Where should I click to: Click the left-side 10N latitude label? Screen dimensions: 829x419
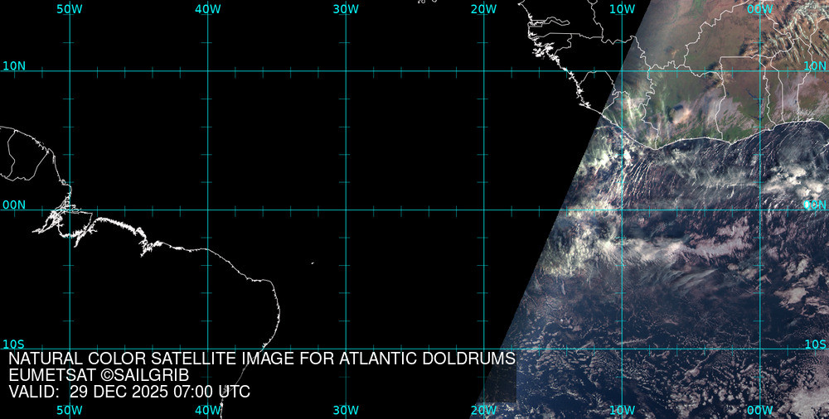pos(14,65)
